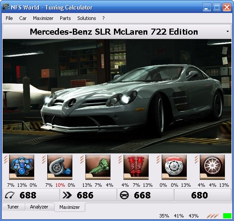Click the overall rating 680 button

click(203, 195)
